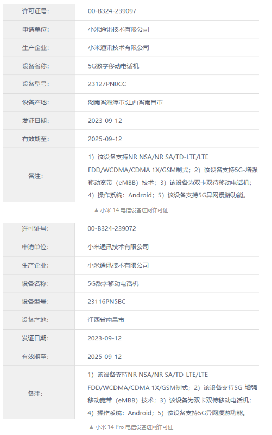Click manufacturer 小米通讯技术有限公司 in first table

[x=118, y=48]
